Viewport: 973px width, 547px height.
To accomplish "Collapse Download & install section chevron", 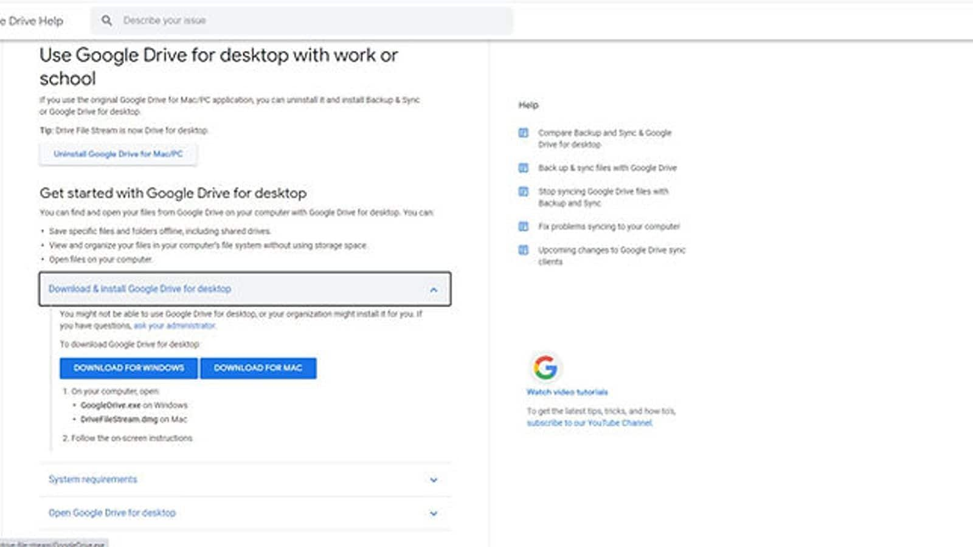I will coord(434,290).
